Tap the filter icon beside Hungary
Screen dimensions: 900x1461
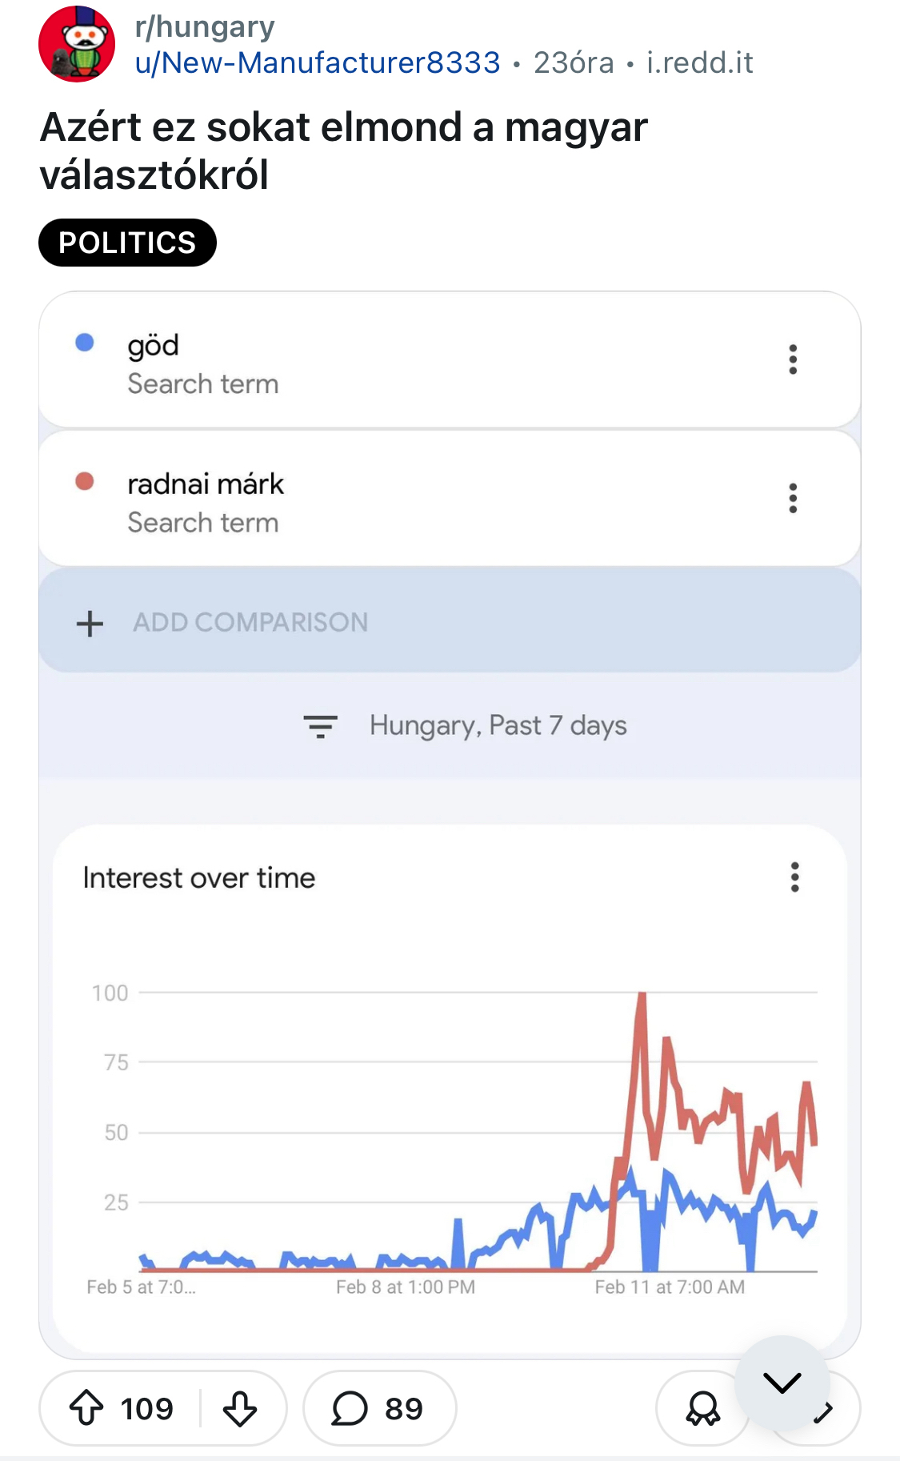[320, 726]
